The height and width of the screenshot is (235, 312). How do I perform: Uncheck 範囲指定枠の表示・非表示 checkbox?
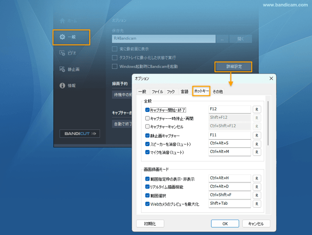tap(147, 179)
